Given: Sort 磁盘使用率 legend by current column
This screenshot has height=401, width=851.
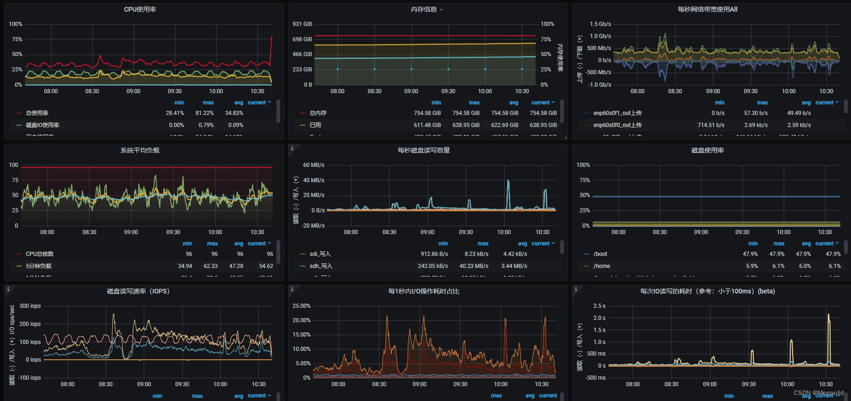Looking at the screenshot, I should tap(827, 243).
